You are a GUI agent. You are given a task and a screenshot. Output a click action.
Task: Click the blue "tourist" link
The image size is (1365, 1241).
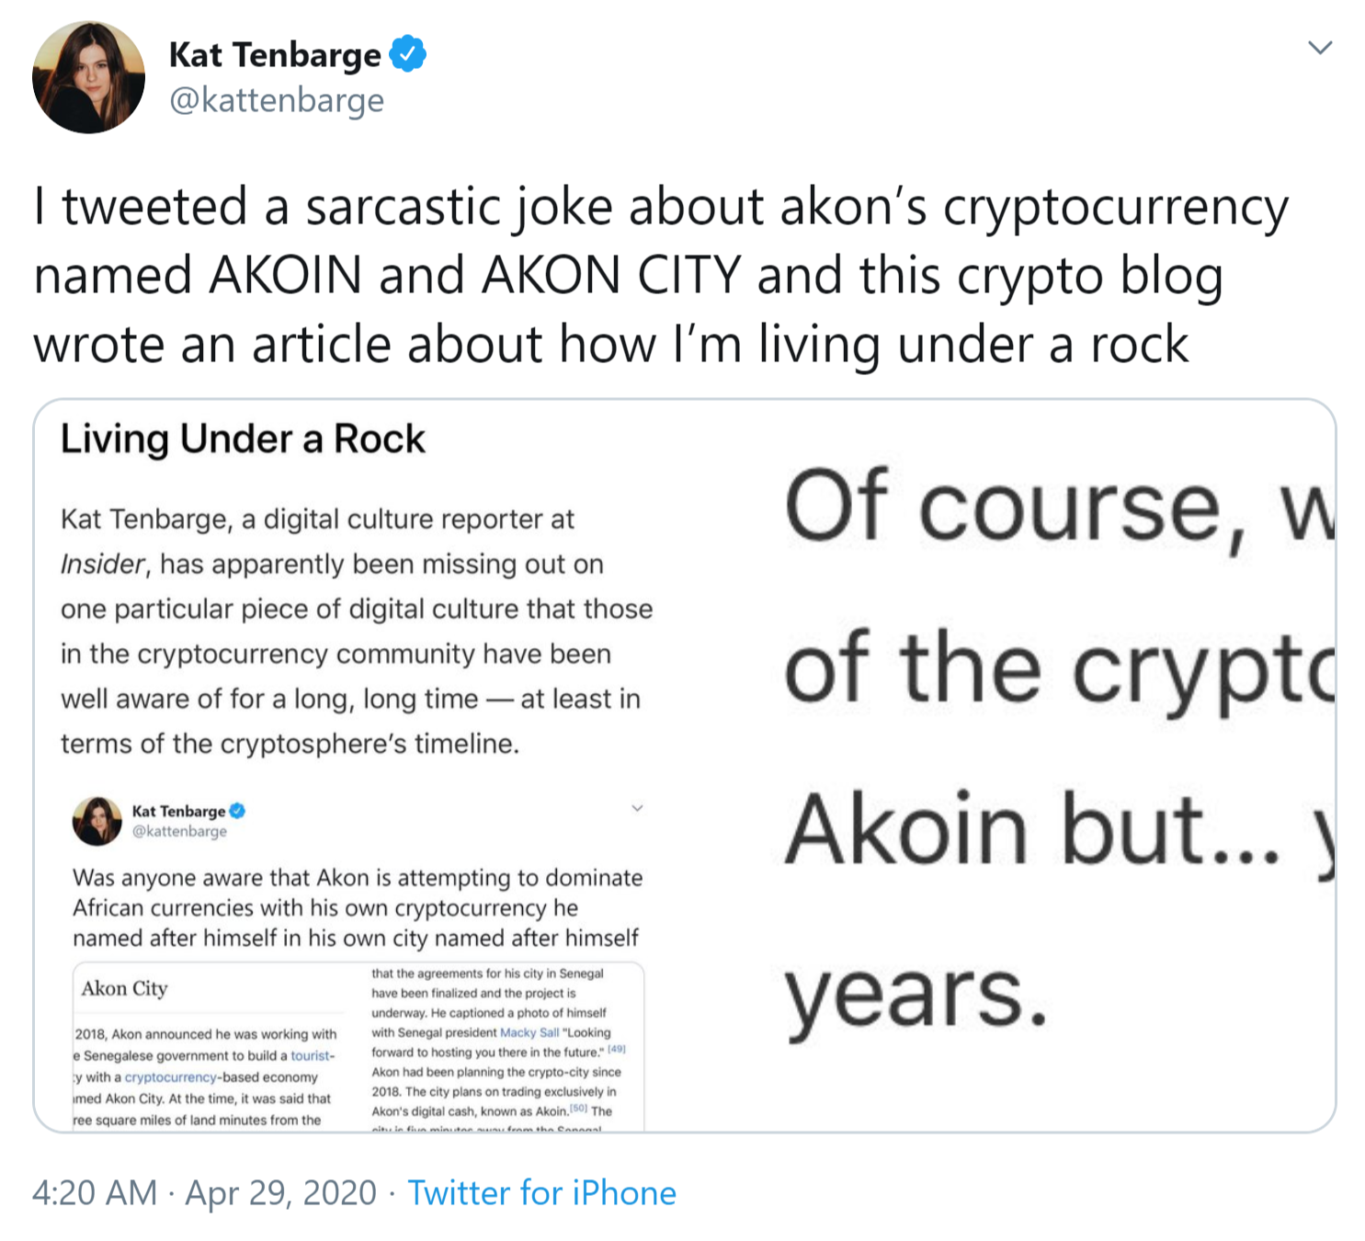pyautogui.click(x=313, y=1055)
